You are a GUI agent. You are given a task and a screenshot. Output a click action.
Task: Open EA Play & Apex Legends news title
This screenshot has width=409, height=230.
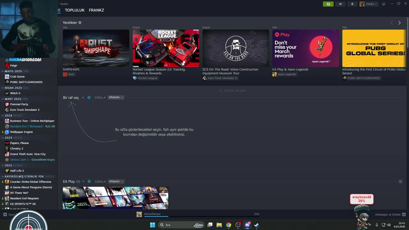tap(290, 69)
